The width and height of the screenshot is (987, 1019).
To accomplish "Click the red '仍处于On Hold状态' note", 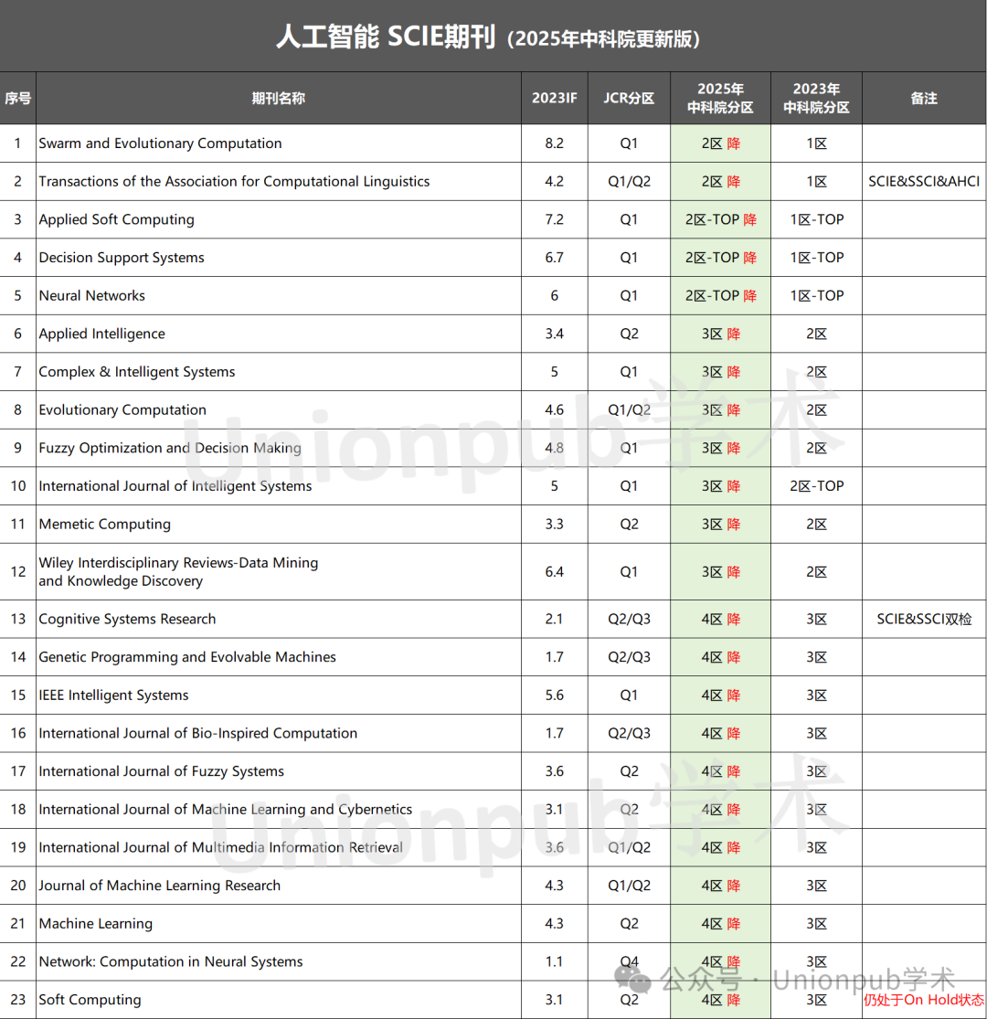I will (x=924, y=1000).
